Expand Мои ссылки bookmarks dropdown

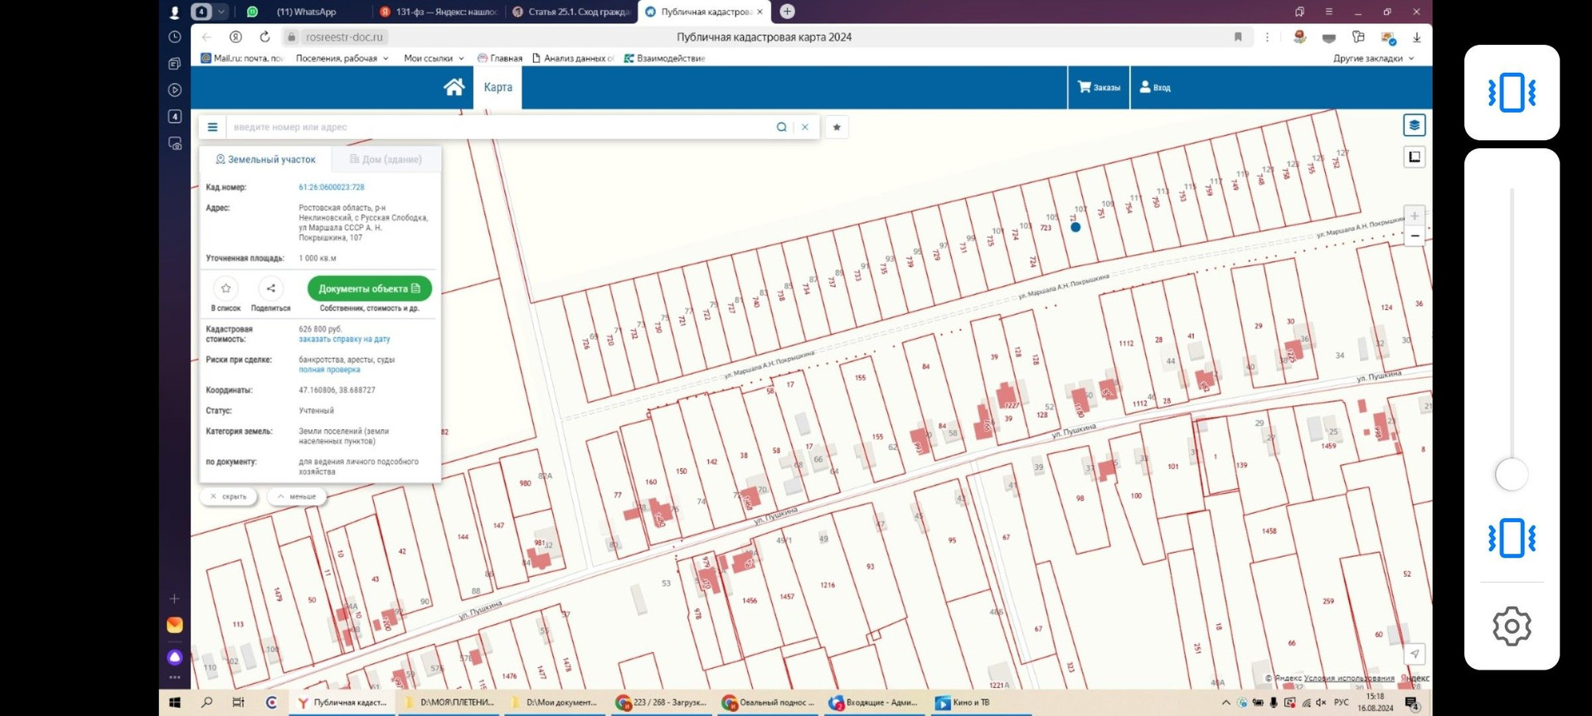click(434, 59)
